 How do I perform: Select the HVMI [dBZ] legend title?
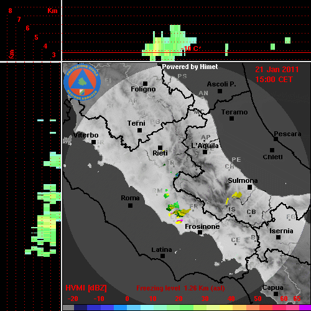[86, 288]
